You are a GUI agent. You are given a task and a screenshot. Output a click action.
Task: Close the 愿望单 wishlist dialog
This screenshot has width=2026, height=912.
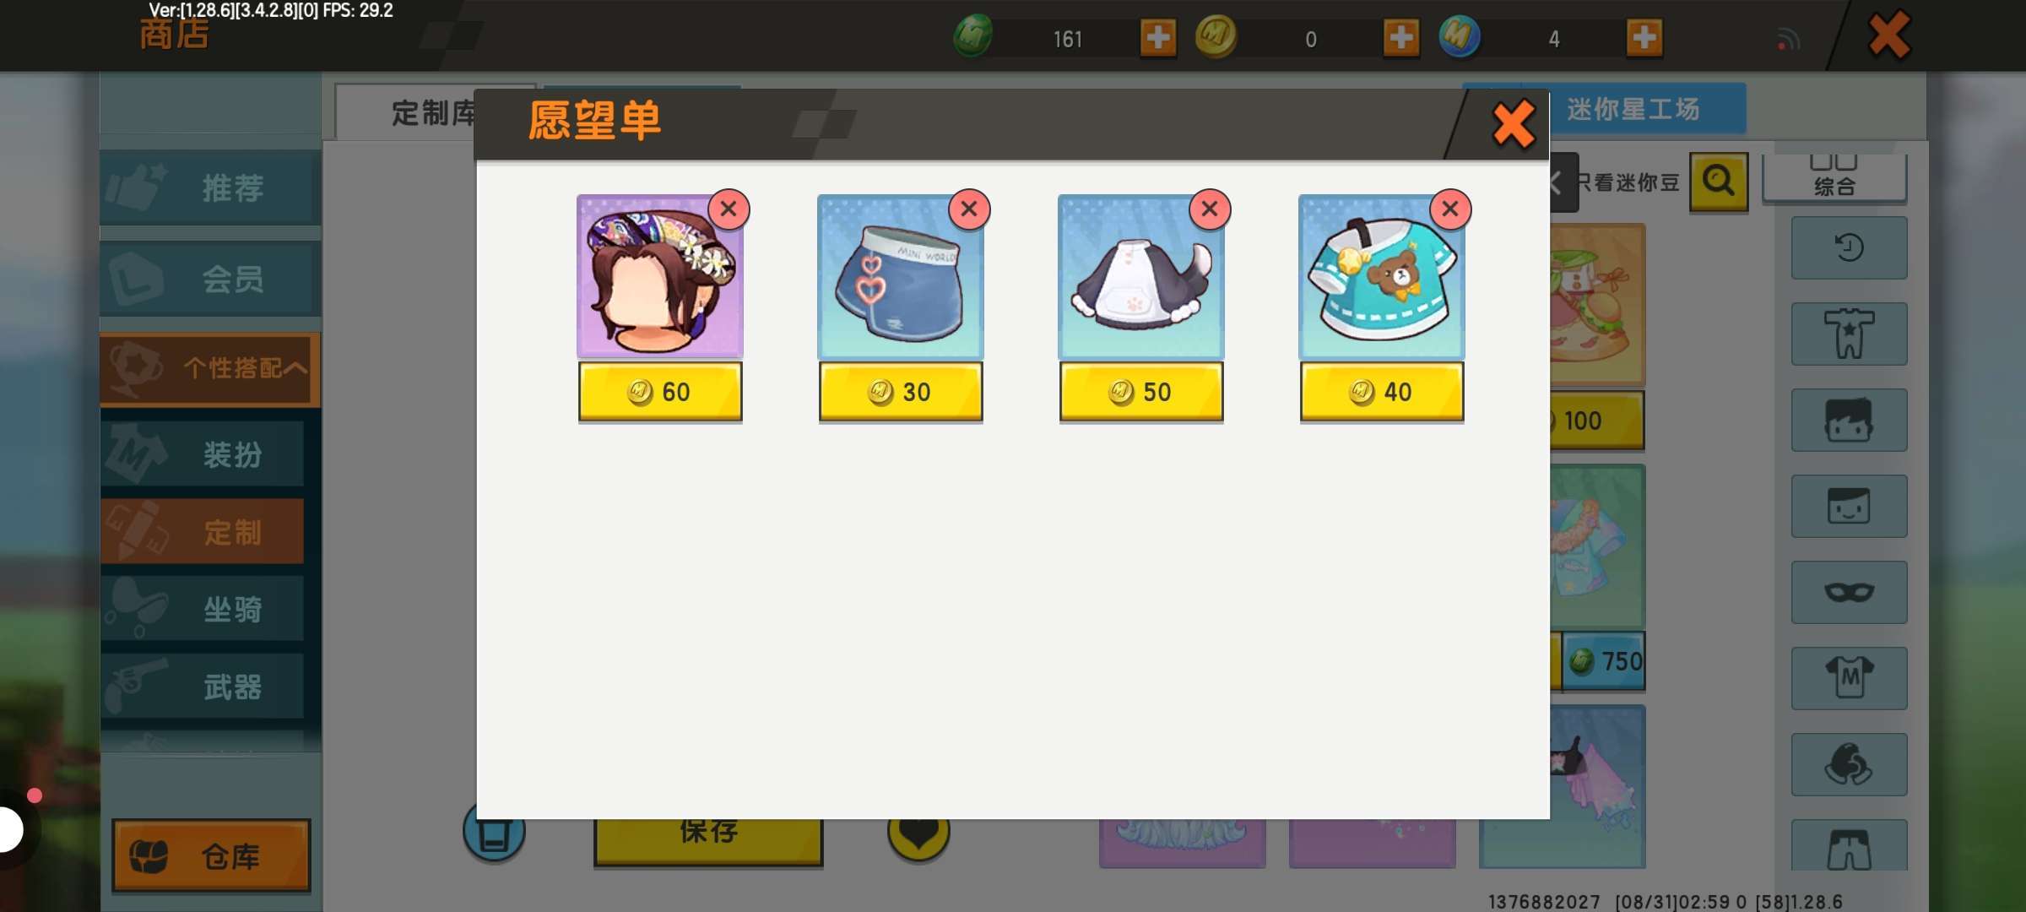point(1513,125)
